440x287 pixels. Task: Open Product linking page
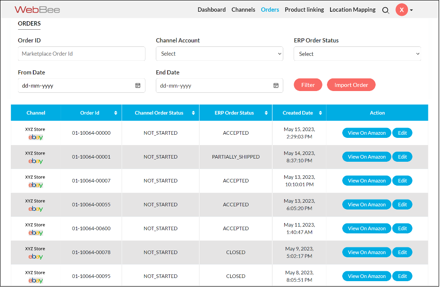click(x=304, y=9)
